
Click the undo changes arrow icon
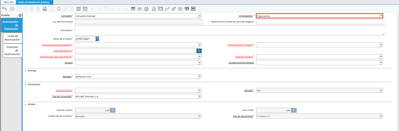[4, 9]
